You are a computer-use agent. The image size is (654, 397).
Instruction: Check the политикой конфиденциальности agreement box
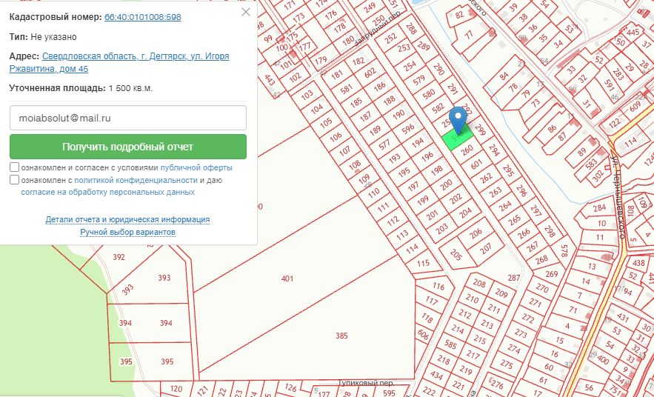point(15,180)
